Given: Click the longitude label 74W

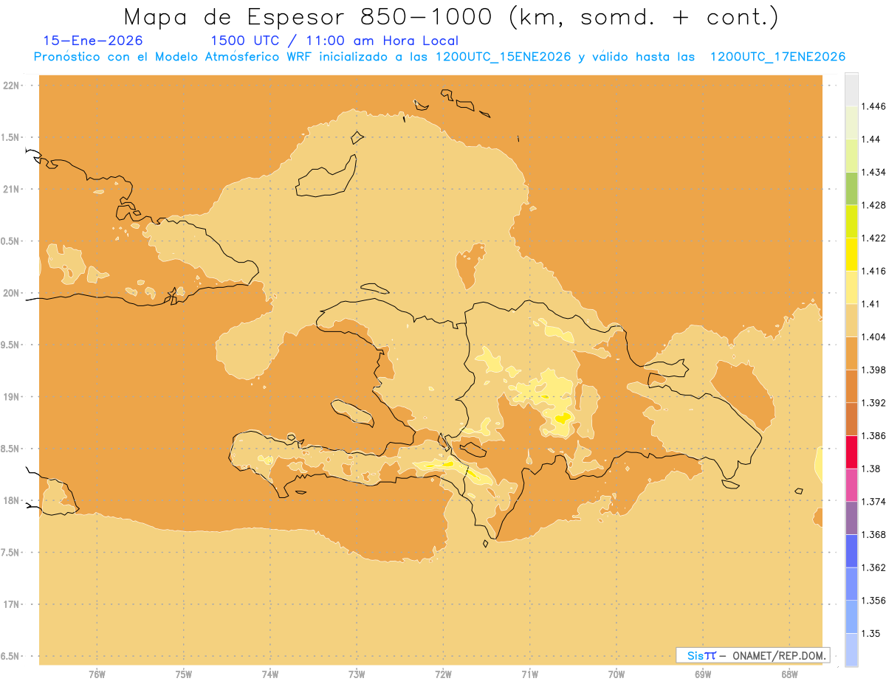Looking at the screenshot, I should [x=270, y=674].
